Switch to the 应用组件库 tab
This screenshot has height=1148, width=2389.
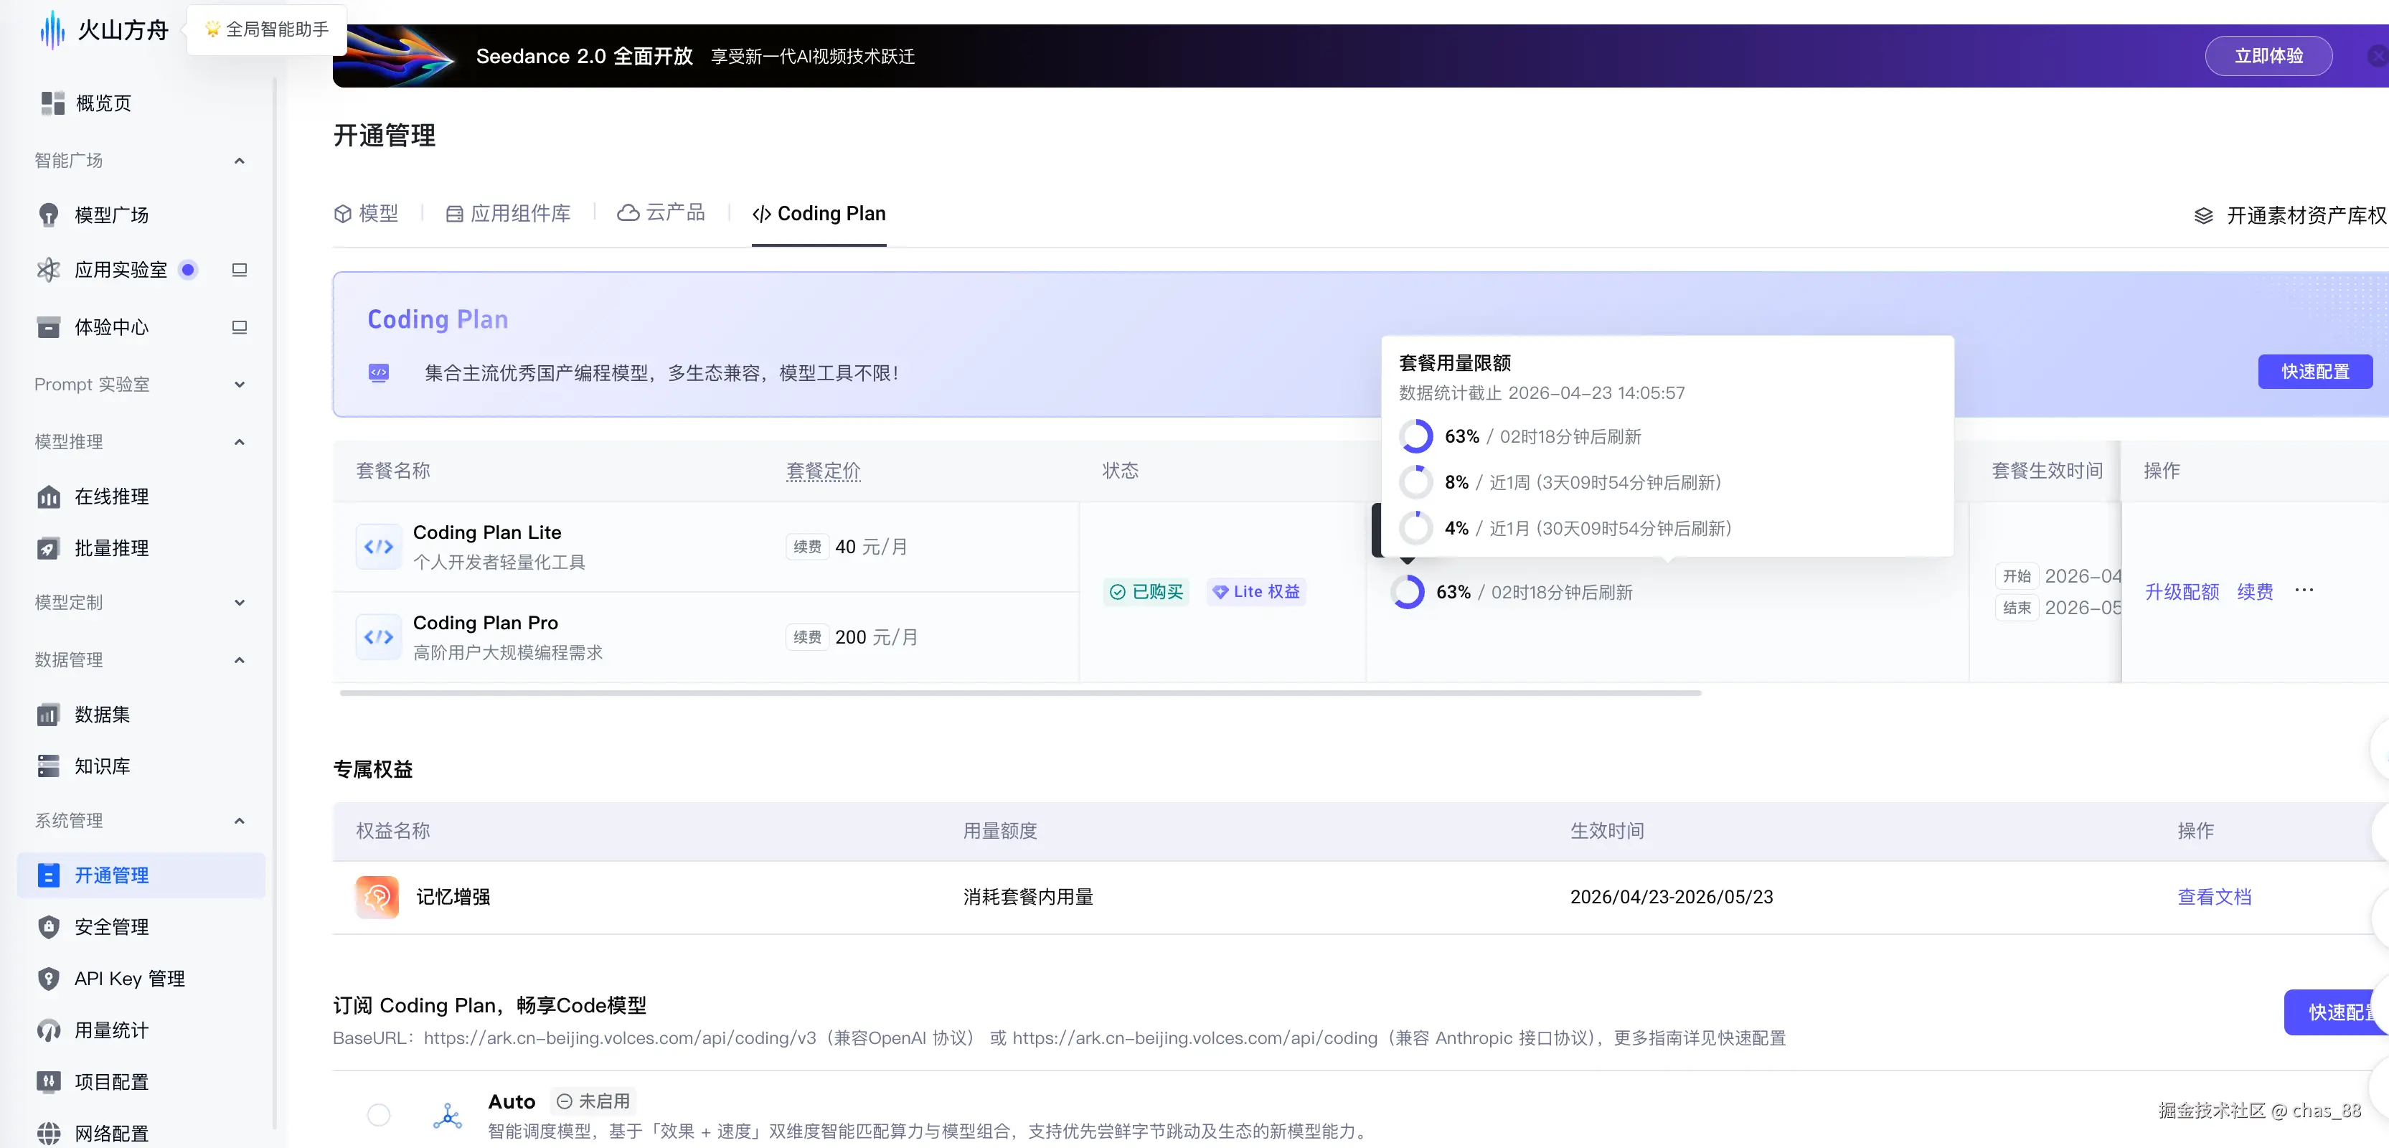508,215
